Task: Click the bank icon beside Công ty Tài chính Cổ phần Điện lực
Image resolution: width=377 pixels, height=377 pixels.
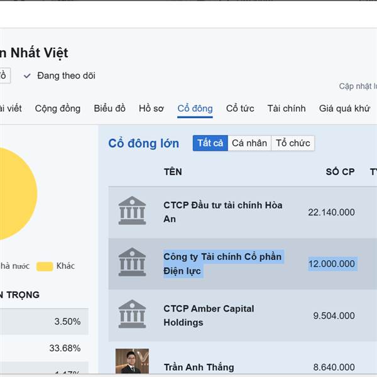Action: tap(132, 262)
